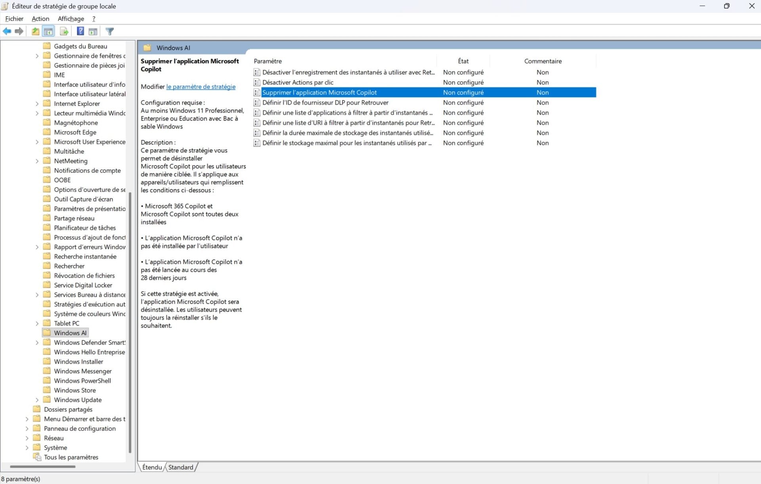Expand Services Bureau à distance node

pyautogui.click(x=37, y=295)
